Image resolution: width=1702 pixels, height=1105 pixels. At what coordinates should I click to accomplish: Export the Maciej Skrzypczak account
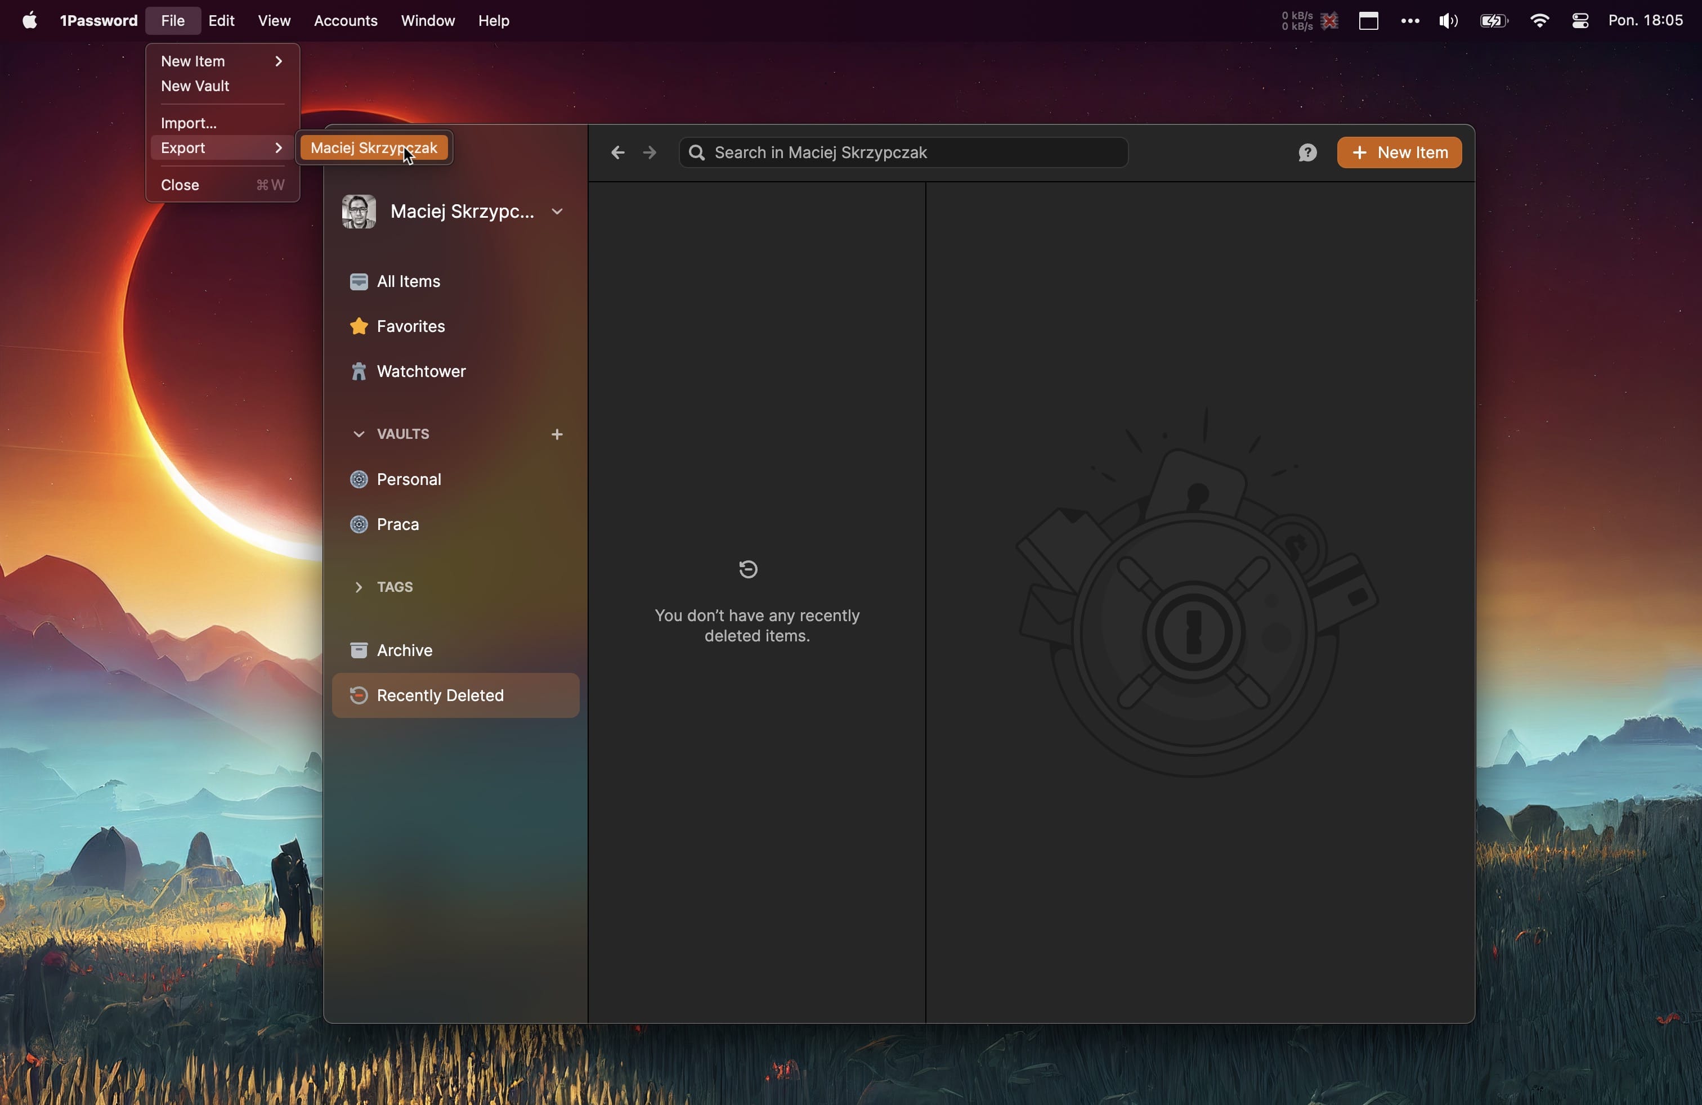(x=374, y=149)
